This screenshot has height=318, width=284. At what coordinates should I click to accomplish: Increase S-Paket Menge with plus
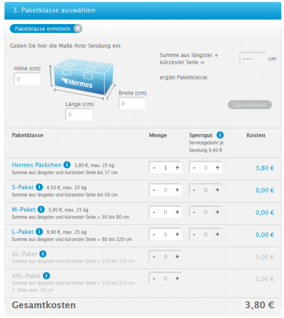tap(177, 190)
